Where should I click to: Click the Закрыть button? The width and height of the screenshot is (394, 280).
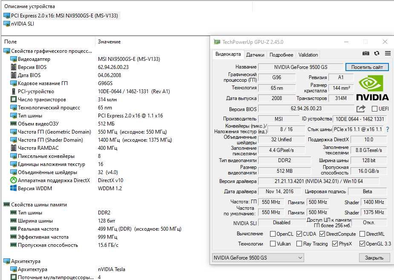[374, 257]
